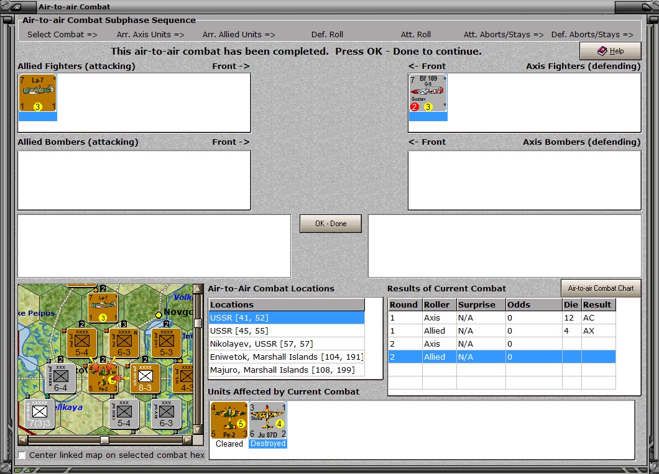Click the Ju 87D Stuka counter marked Destroyed
The height and width of the screenshot is (474, 659).
click(x=268, y=420)
